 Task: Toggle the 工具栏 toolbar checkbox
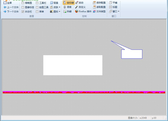[x=37, y=3]
